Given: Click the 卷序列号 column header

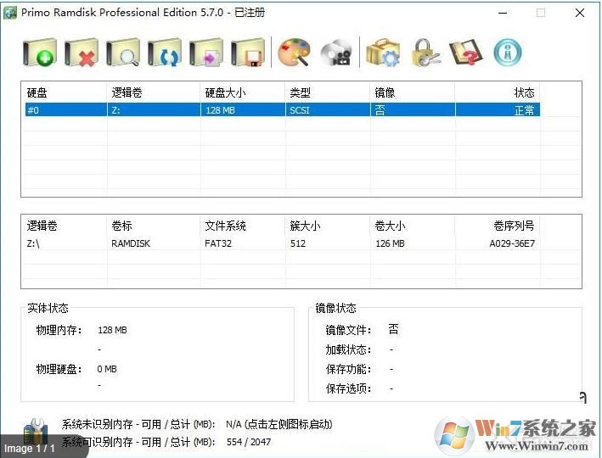Looking at the screenshot, I should click(x=514, y=226).
